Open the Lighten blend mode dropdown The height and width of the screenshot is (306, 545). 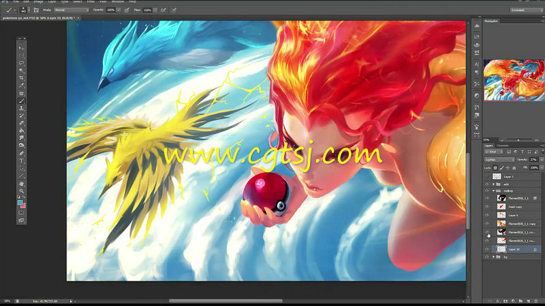(x=499, y=160)
